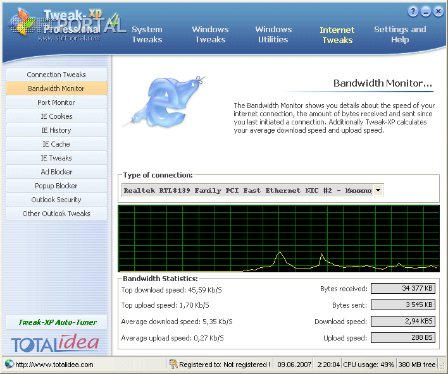Open Port Monitor section
Viewport: 448px width, 374px height.
(56, 102)
